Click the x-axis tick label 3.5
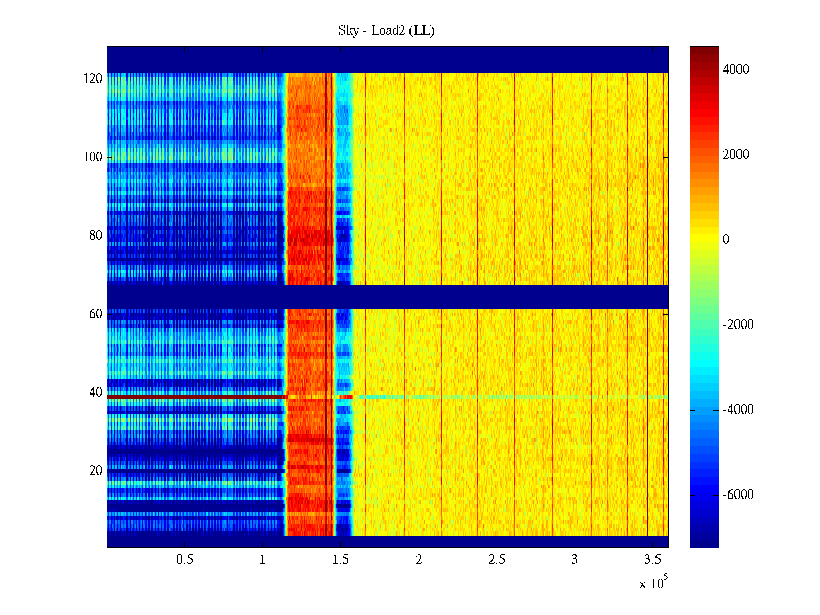The height and width of the screenshot is (615, 820). click(x=652, y=560)
